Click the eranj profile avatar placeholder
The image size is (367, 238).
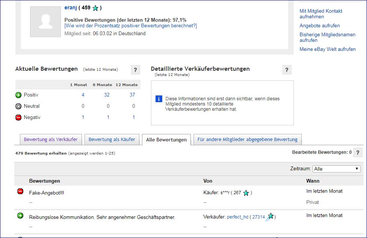click(45, 21)
